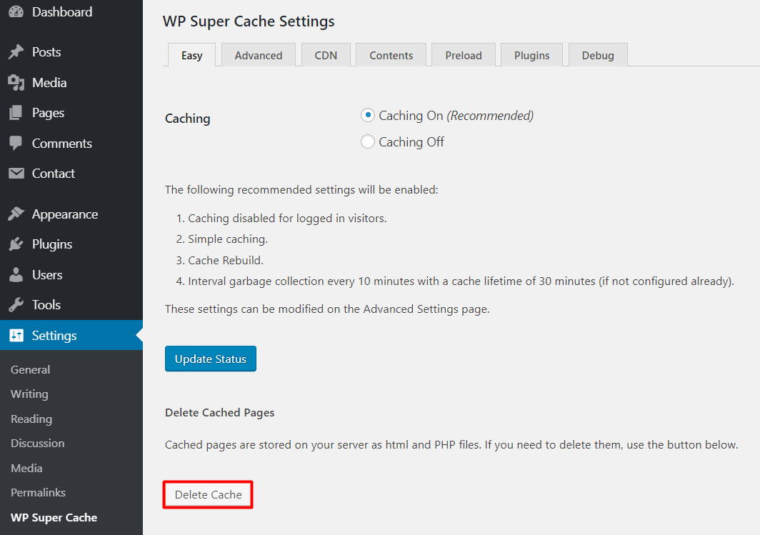Open the Media library icon
This screenshot has height=535, width=760.
(15, 82)
